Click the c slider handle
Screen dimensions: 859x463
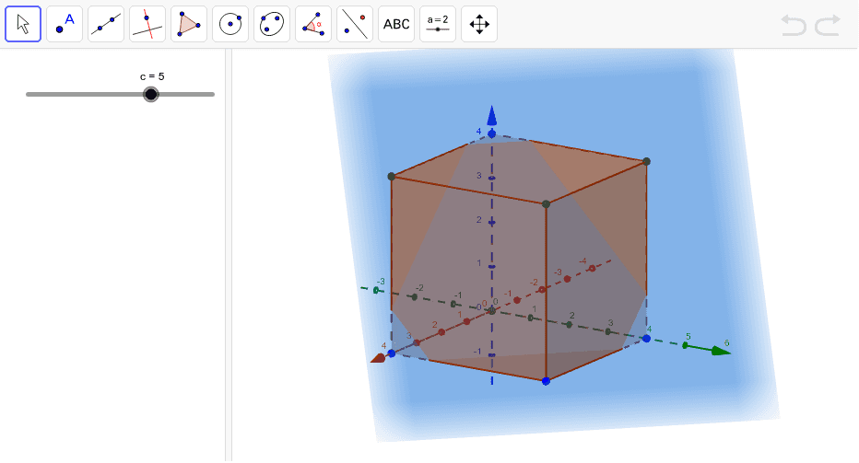tap(151, 94)
